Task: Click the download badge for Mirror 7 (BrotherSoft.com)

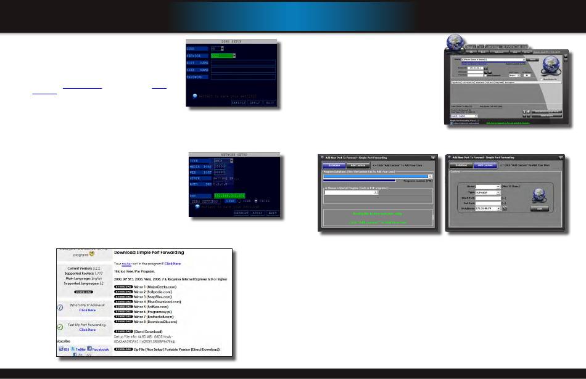Action: click(x=123, y=316)
